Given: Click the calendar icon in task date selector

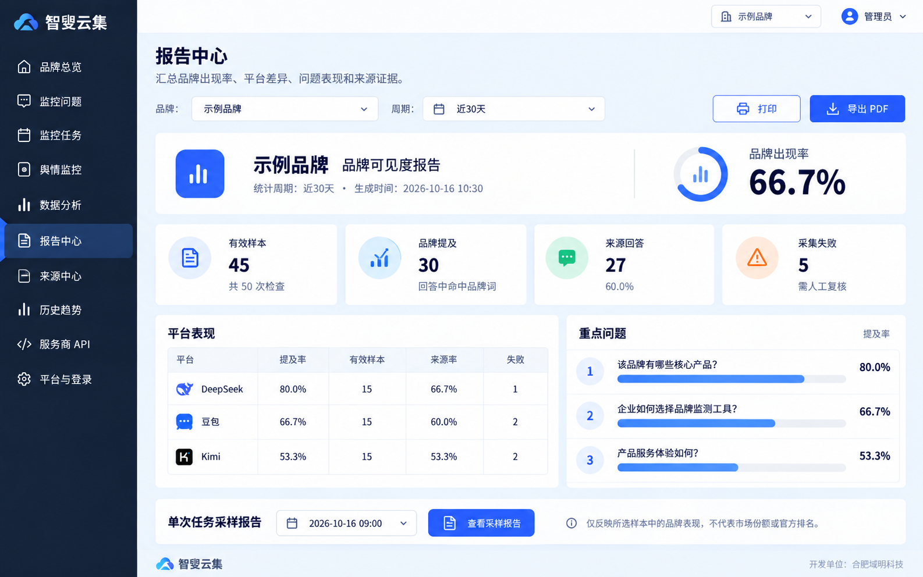Looking at the screenshot, I should 292,523.
